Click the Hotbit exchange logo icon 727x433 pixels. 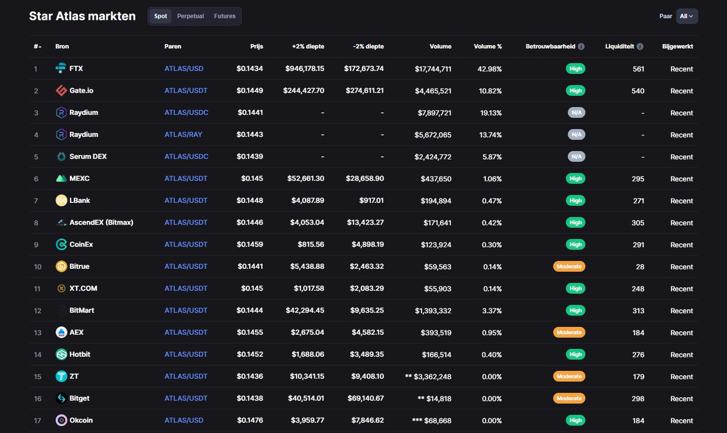point(61,355)
